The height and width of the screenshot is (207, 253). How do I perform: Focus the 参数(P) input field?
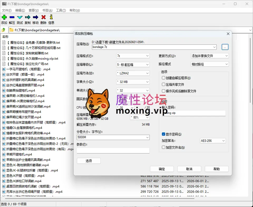[113, 151]
